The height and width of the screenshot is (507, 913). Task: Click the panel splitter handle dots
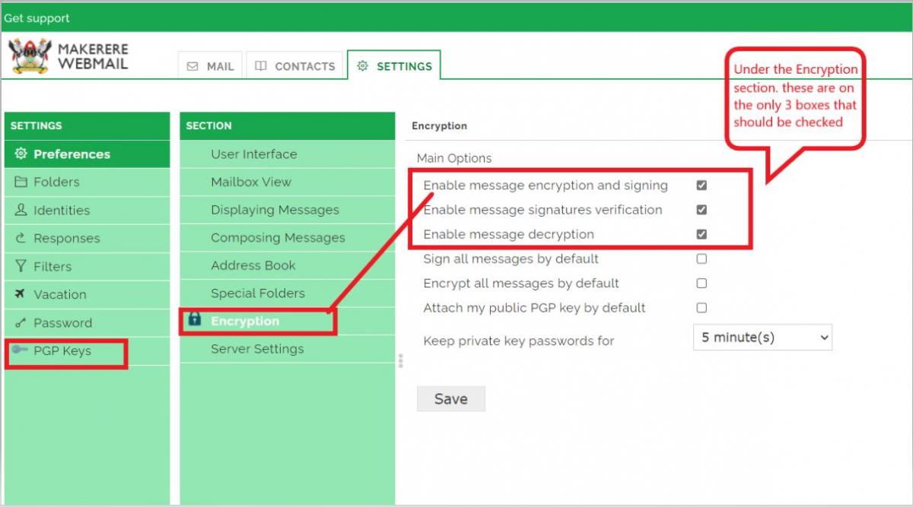point(401,360)
